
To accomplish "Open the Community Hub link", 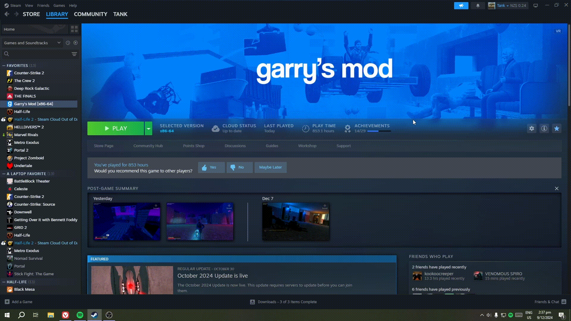I will [x=148, y=146].
